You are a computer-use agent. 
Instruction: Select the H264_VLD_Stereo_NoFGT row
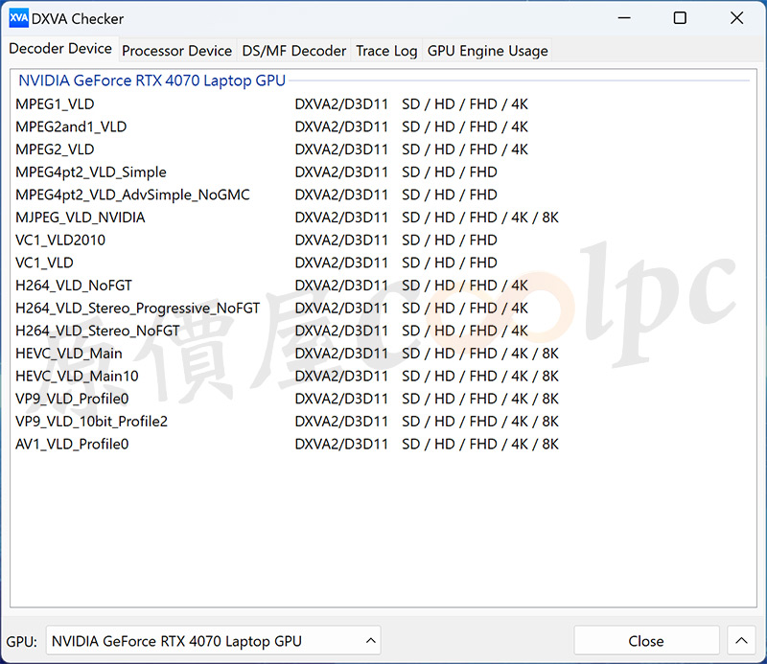[x=287, y=331]
